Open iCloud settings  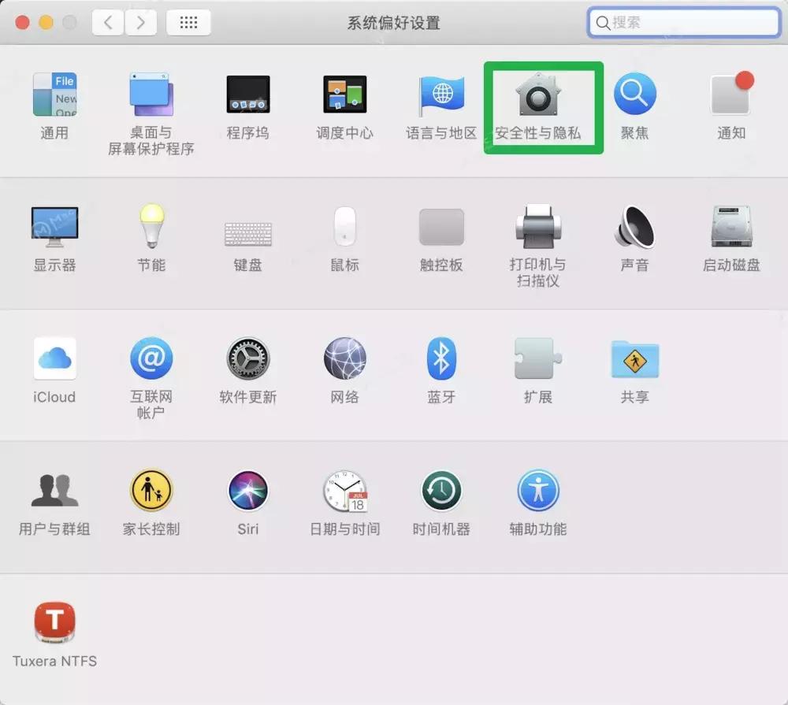(54, 358)
